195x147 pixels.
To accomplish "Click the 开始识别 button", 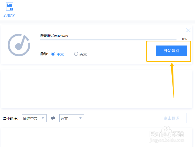I will tap(171, 51).
